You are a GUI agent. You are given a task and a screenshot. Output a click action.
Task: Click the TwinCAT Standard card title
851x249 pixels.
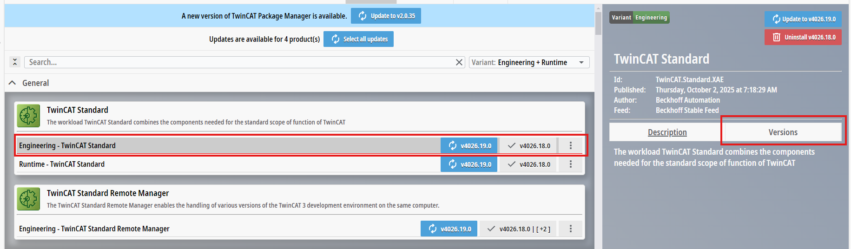tap(78, 110)
